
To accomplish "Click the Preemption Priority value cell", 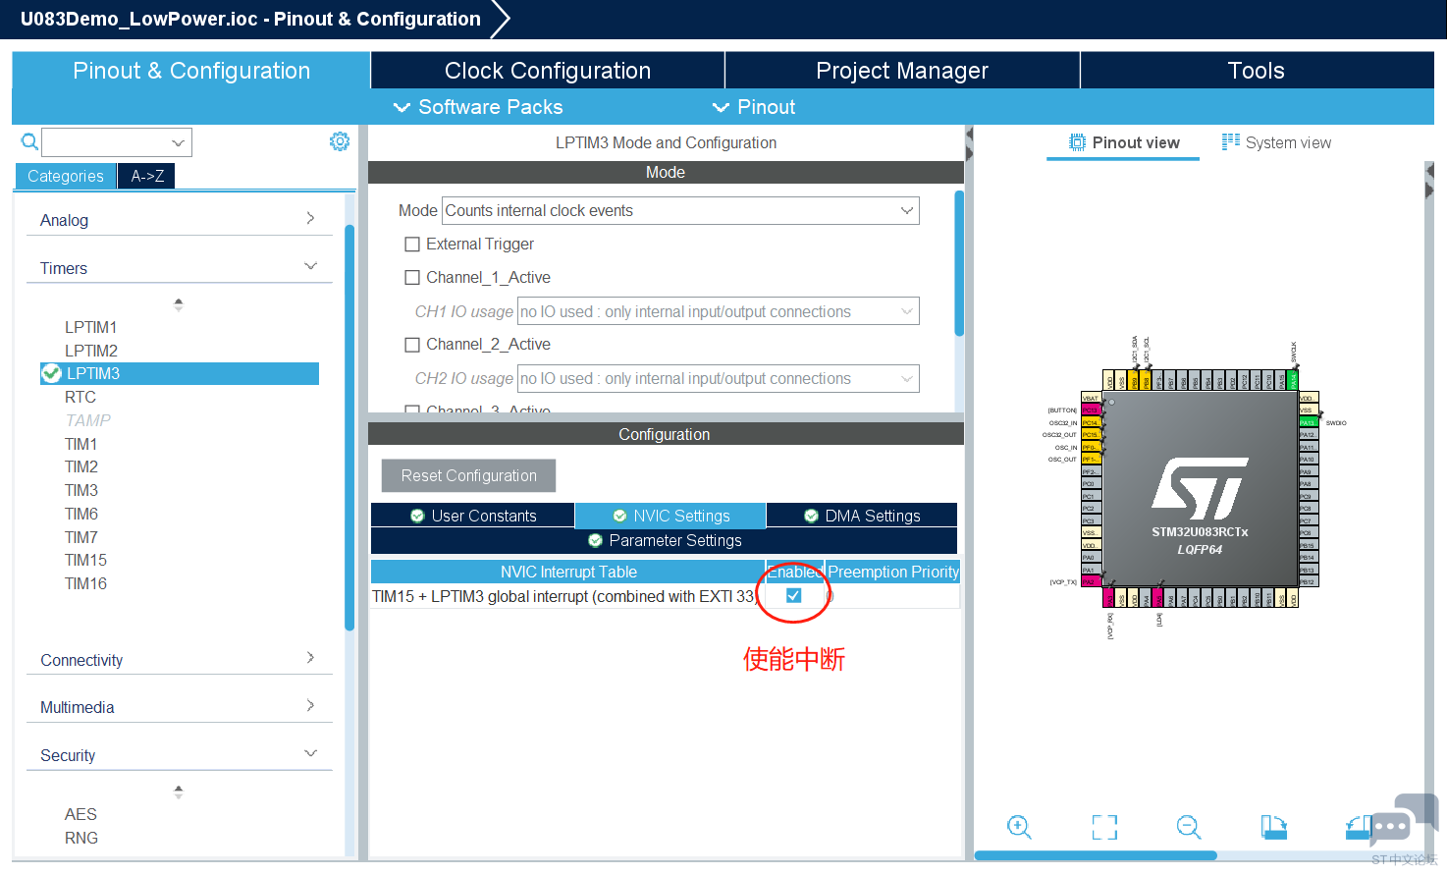I will pos(892,596).
